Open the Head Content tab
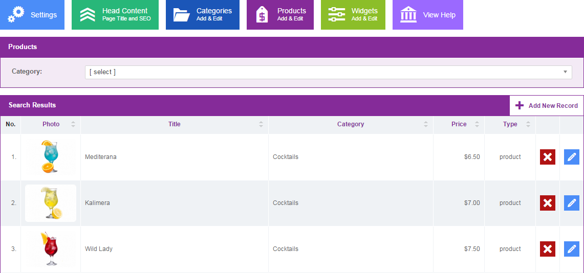This screenshot has height=273, width=584. click(x=115, y=15)
